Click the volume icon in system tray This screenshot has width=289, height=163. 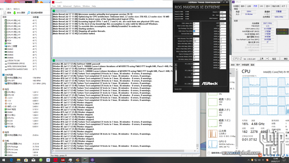[259, 160]
